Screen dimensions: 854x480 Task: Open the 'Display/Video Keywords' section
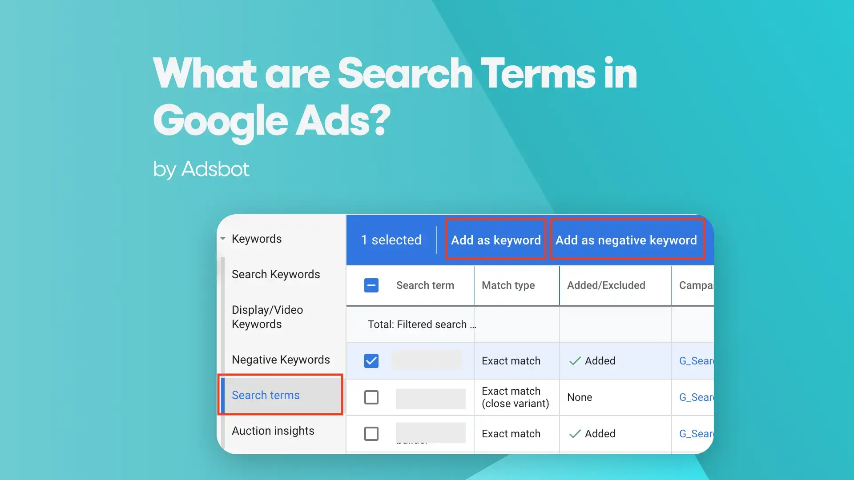(x=267, y=316)
